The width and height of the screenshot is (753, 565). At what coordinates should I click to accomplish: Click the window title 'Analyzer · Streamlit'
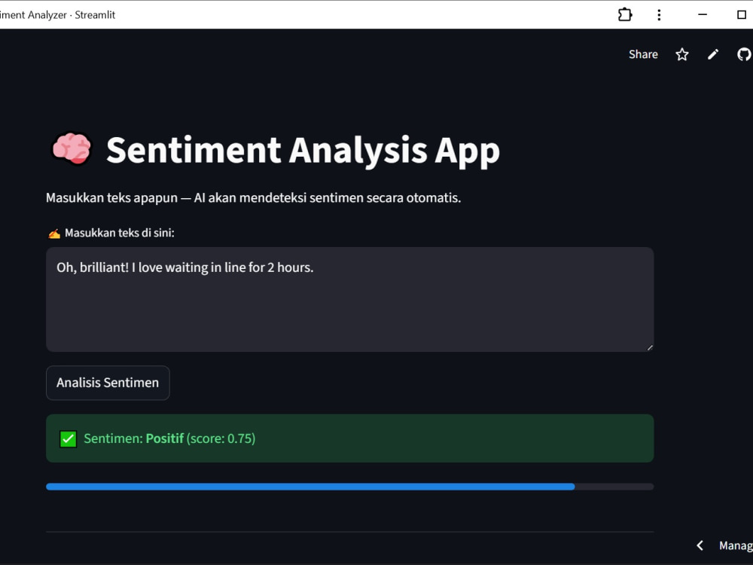point(72,15)
